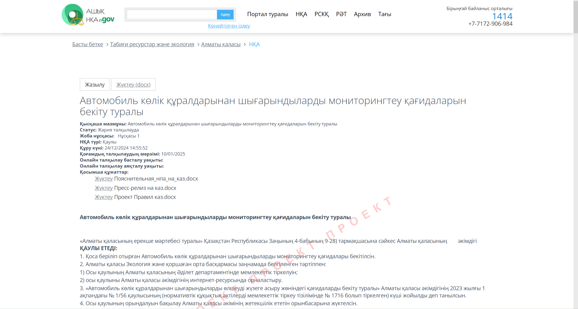This screenshot has height=309, width=578.
Task: Click the НҚА breadcrumb item
Action: [254, 44]
